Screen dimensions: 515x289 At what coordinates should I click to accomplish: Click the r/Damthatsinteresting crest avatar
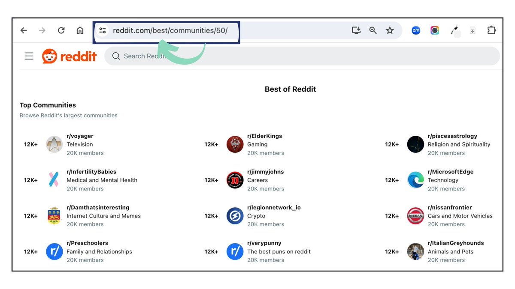[55, 216]
